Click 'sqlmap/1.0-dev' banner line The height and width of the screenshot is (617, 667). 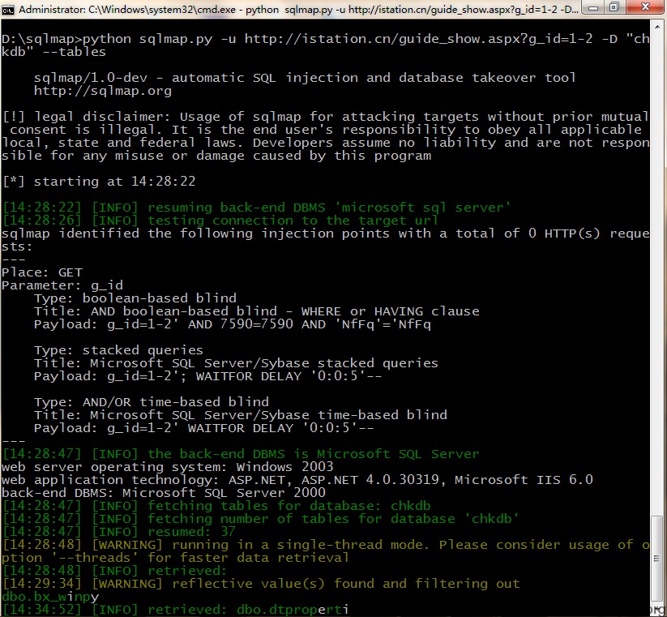305,78
